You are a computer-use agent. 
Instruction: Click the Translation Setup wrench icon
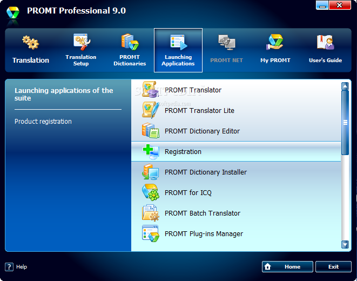[x=82, y=42]
